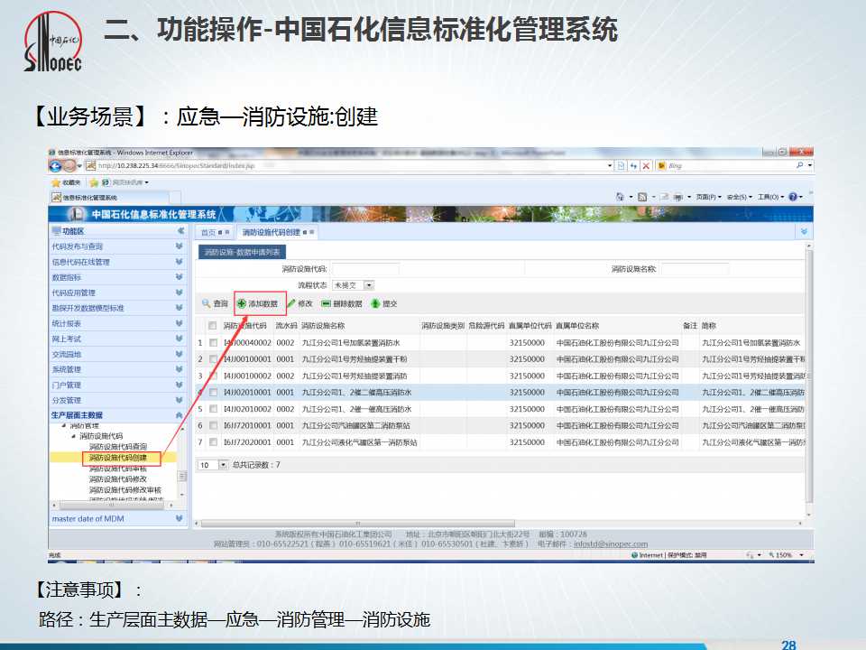866x650 pixels.
Task: Click the browser Back arrow button
Action: pos(56,166)
